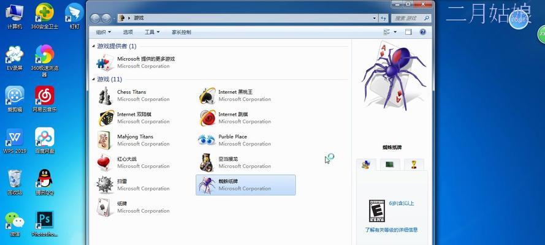Select the 空当接龙 FreeCell icon

(207, 162)
